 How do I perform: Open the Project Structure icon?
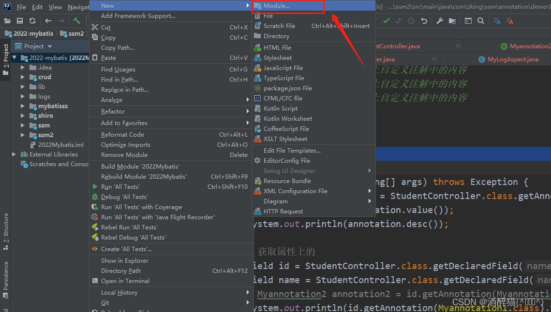point(453,21)
